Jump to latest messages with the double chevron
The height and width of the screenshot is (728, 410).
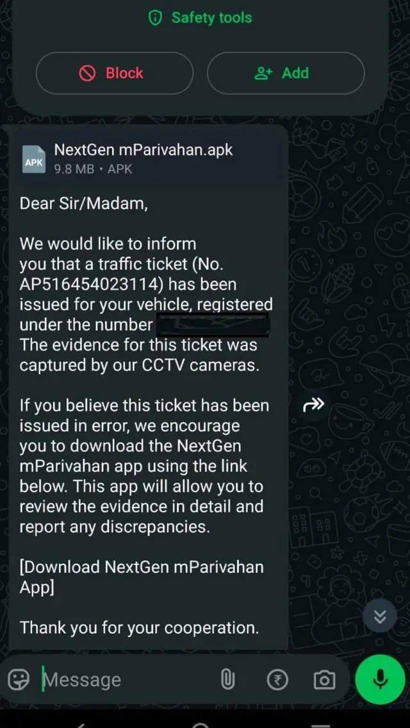click(x=380, y=616)
